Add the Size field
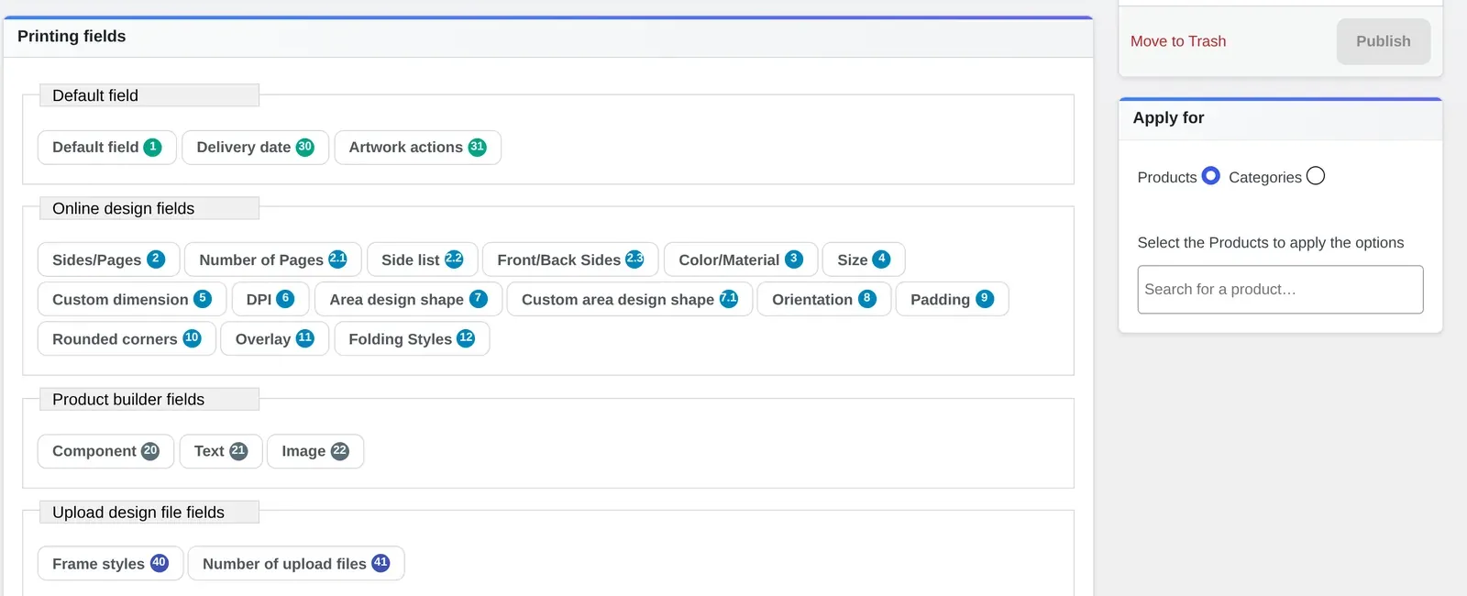 click(864, 259)
